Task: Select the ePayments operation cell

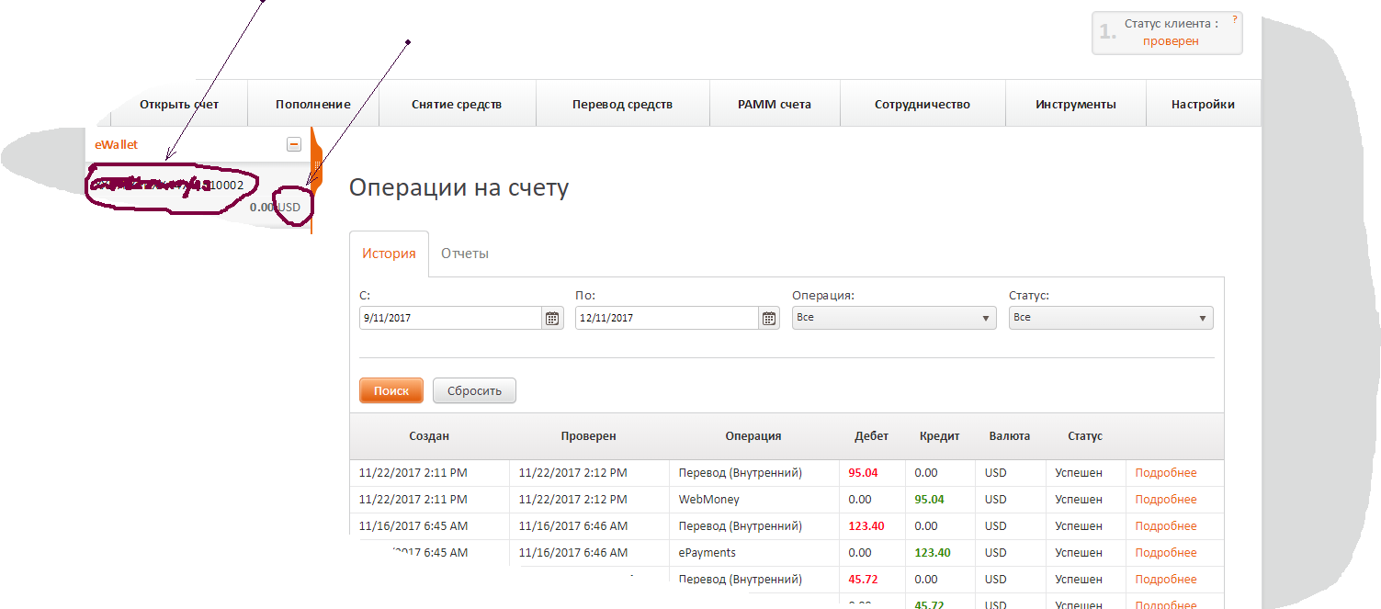Action: point(707,553)
